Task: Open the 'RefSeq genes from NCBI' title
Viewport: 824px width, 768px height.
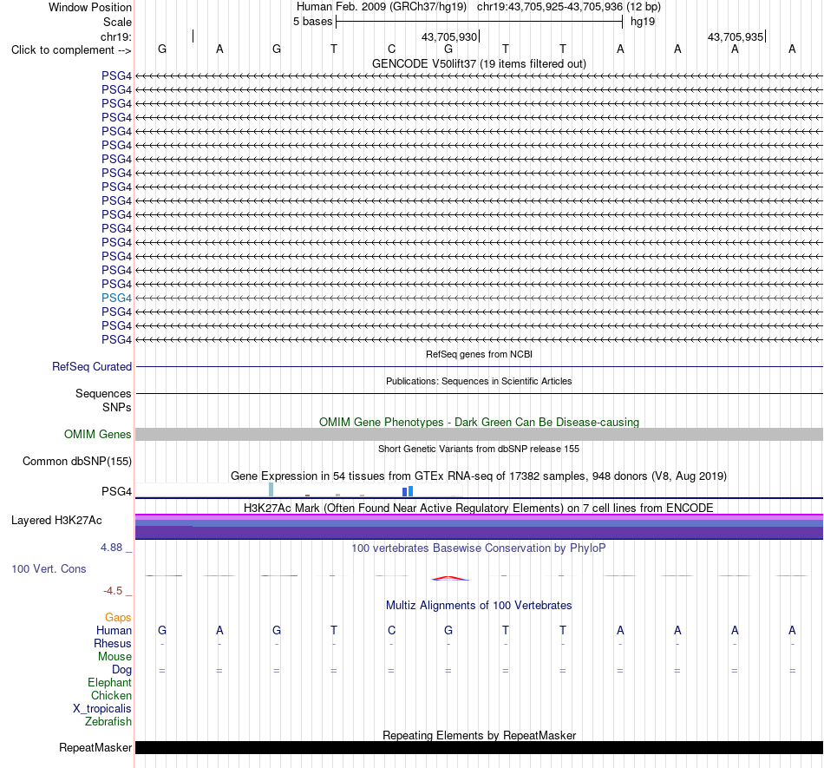Action: [479, 354]
